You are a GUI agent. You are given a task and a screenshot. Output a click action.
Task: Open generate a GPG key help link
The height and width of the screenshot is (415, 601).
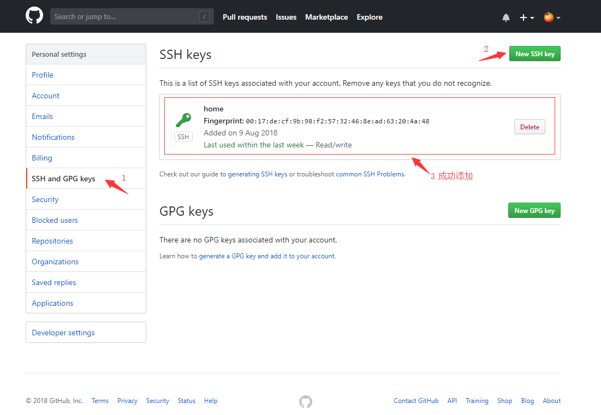(x=227, y=256)
